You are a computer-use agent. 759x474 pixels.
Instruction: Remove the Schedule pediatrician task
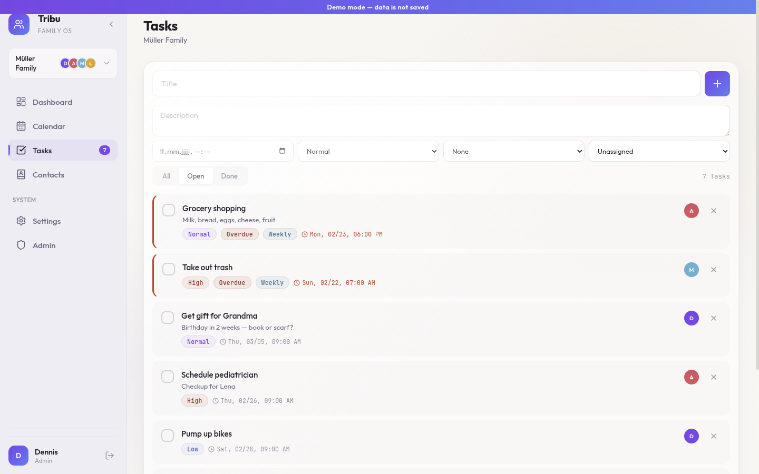click(714, 377)
